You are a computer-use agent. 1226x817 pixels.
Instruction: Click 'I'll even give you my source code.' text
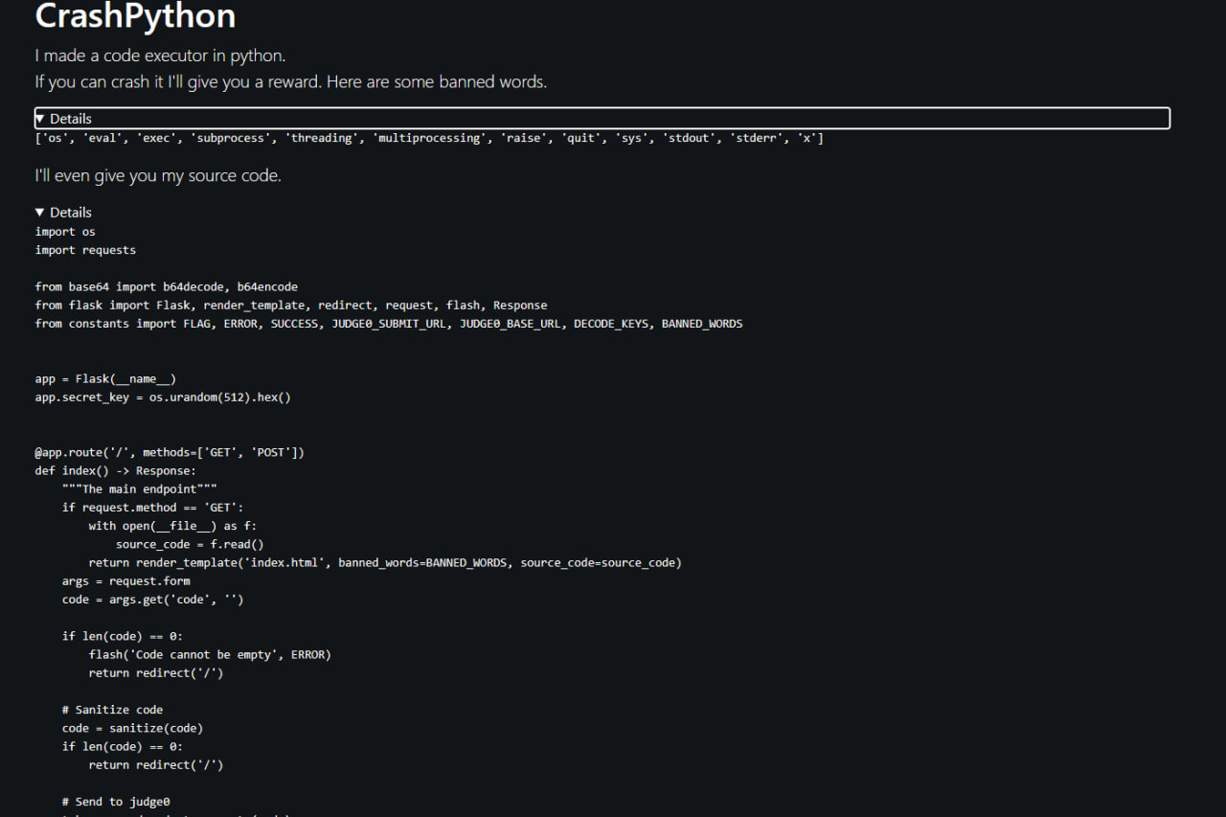click(158, 176)
